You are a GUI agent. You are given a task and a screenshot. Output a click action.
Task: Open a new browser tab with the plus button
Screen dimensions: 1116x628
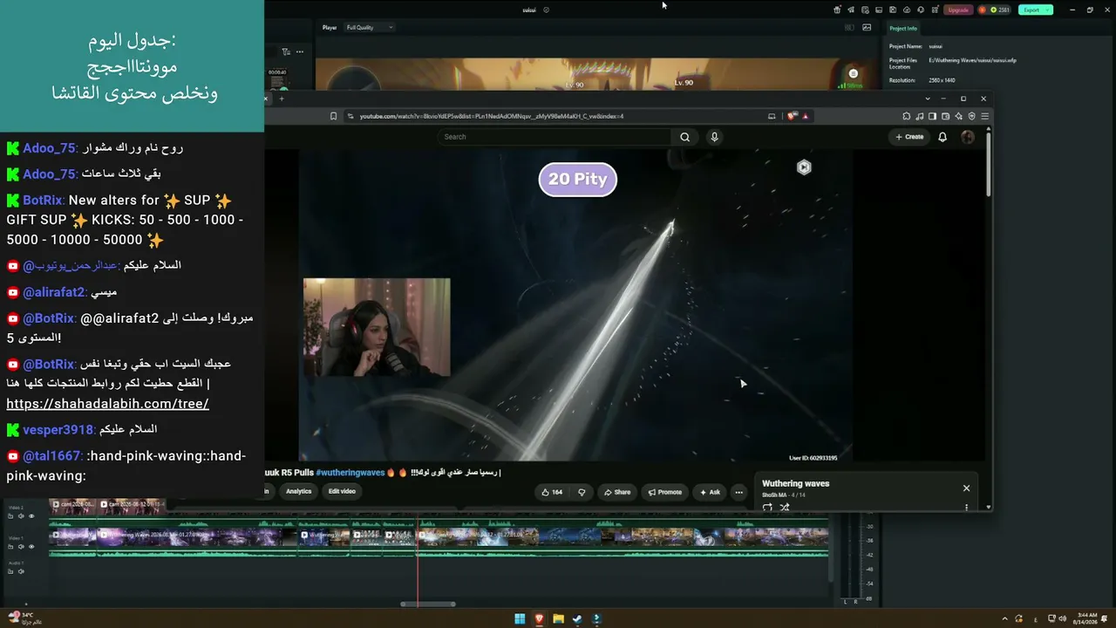282,99
